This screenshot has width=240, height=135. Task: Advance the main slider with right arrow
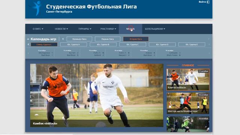pos(158,95)
